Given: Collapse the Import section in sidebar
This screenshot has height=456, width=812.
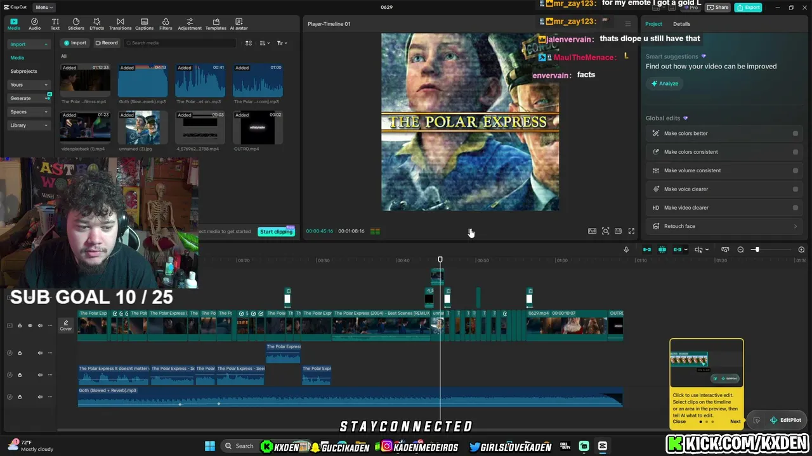Looking at the screenshot, I should [x=46, y=44].
